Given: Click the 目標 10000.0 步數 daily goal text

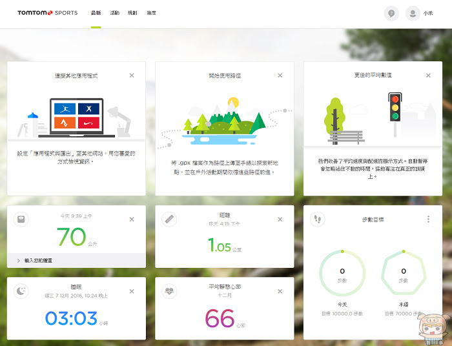Looking at the screenshot, I should tap(342, 314).
